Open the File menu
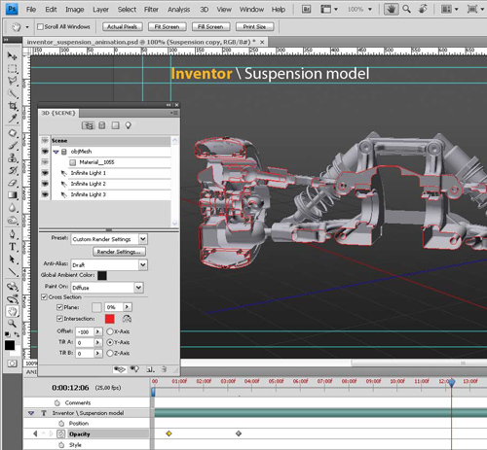This screenshot has height=450, width=487. coord(31,10)
